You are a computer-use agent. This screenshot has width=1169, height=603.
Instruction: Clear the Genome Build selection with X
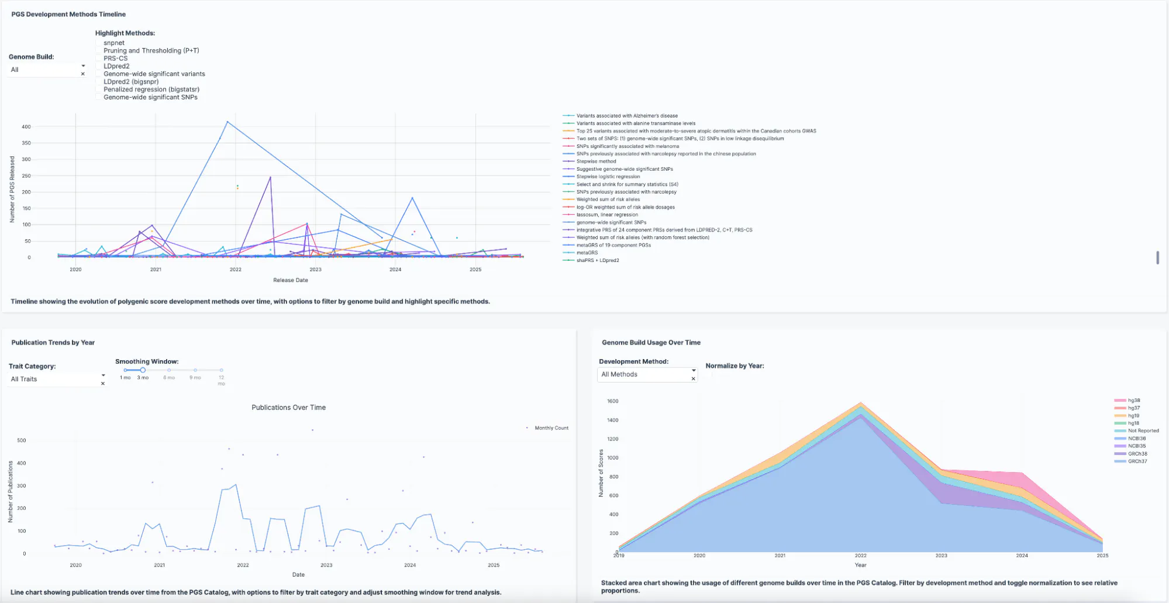[83, 74]
